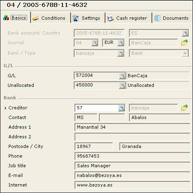Click the Phone field 95687453
The height and width of the screenshot is (193, 193).
coord(132,156)
